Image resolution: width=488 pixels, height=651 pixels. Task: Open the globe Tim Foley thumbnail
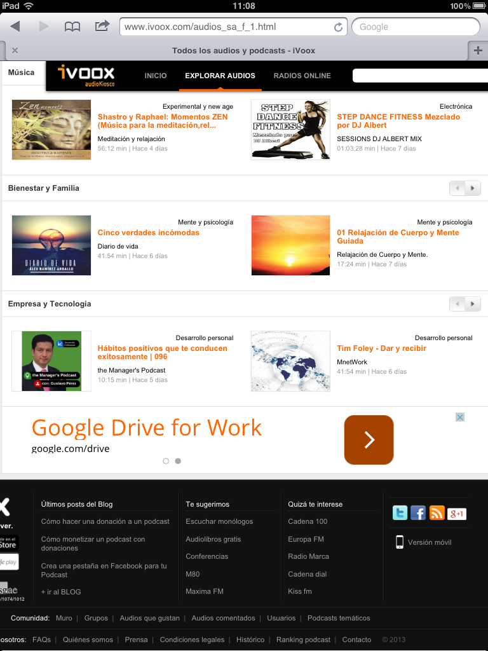pos(290,361)
